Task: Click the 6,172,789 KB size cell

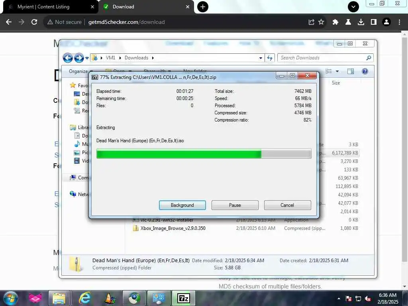Action: [345, 153]
